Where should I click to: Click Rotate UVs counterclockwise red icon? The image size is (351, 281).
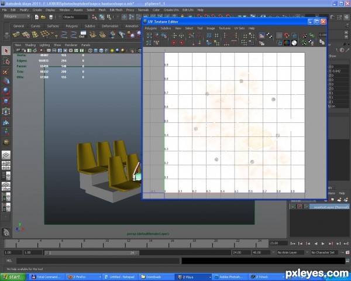tap(174, 43)
